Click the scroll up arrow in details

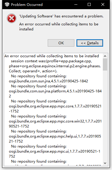click(x=105, y=56)
